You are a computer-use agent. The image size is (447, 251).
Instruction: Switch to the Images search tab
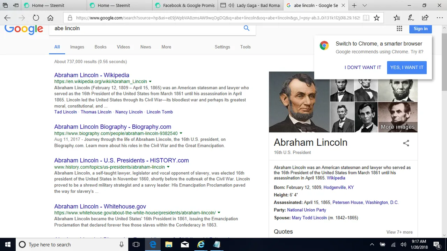77,47
